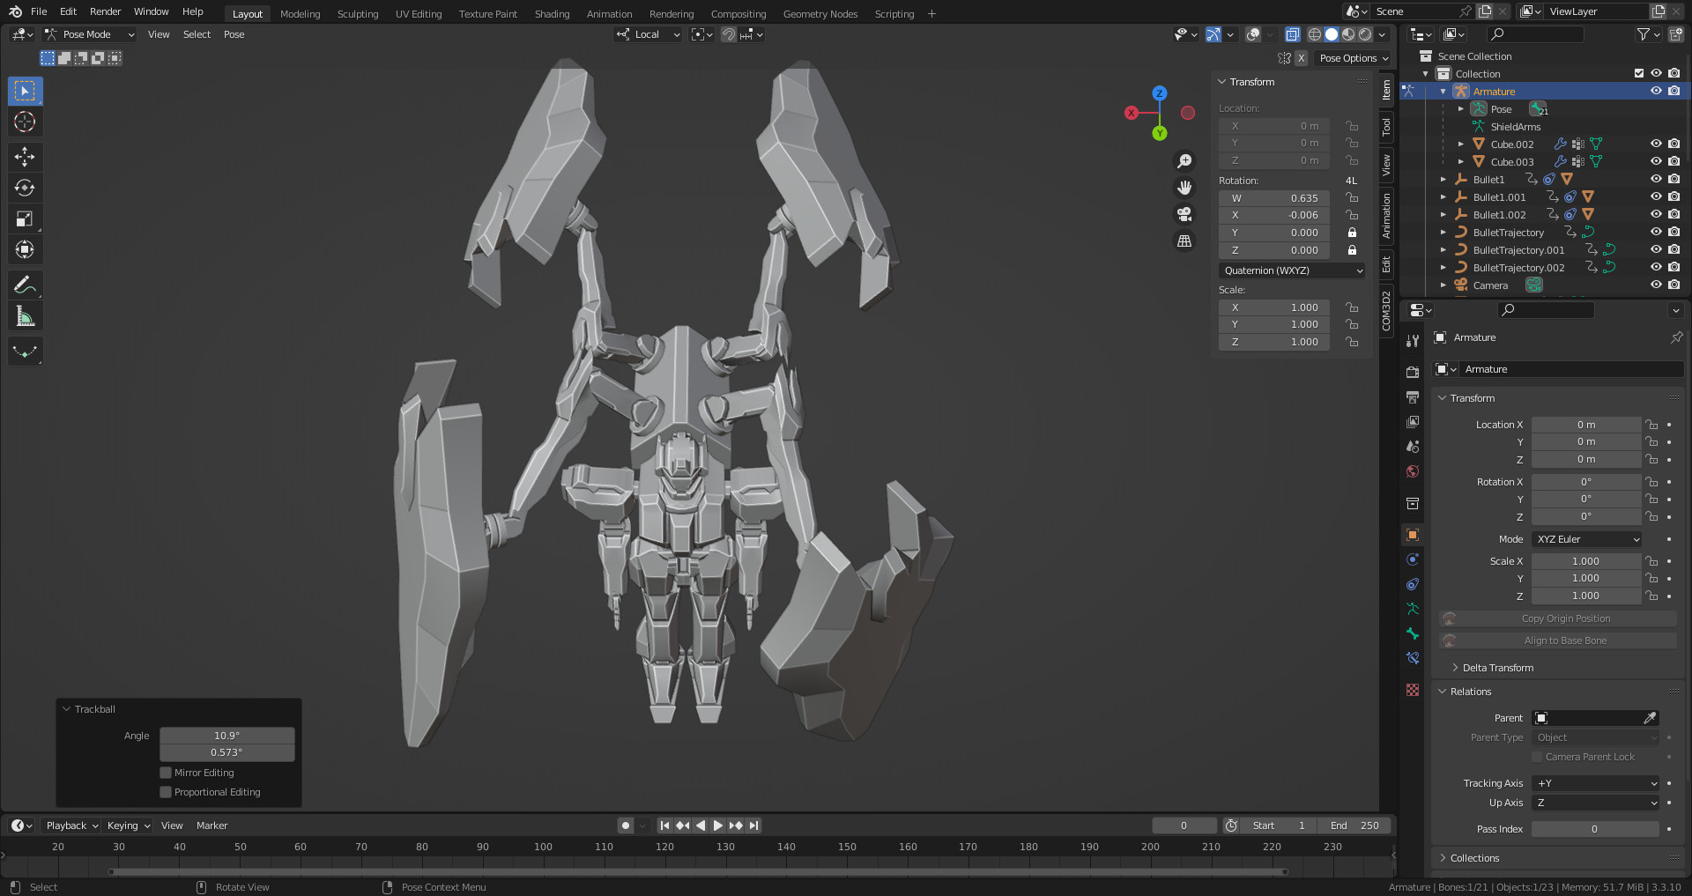Open the Local orientation dropdown

click(x=649, y=34)
